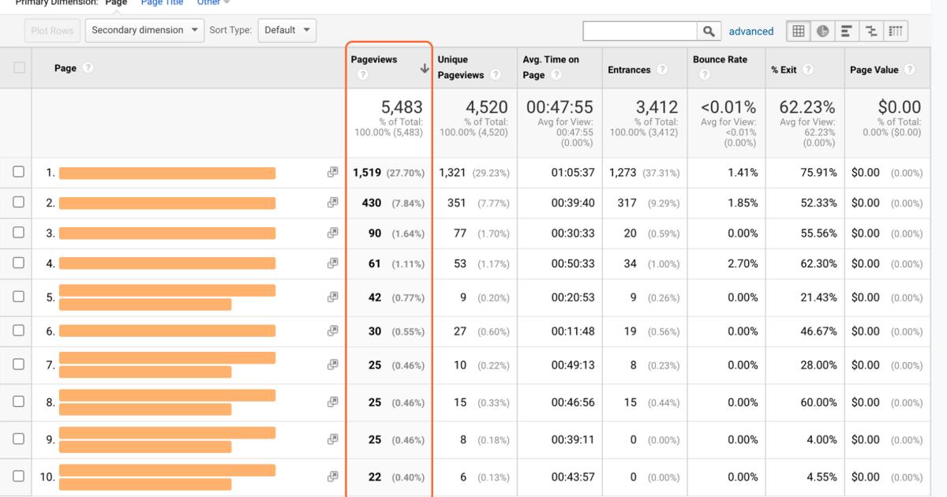Click the 62.23% total exit value

(808, 107)
